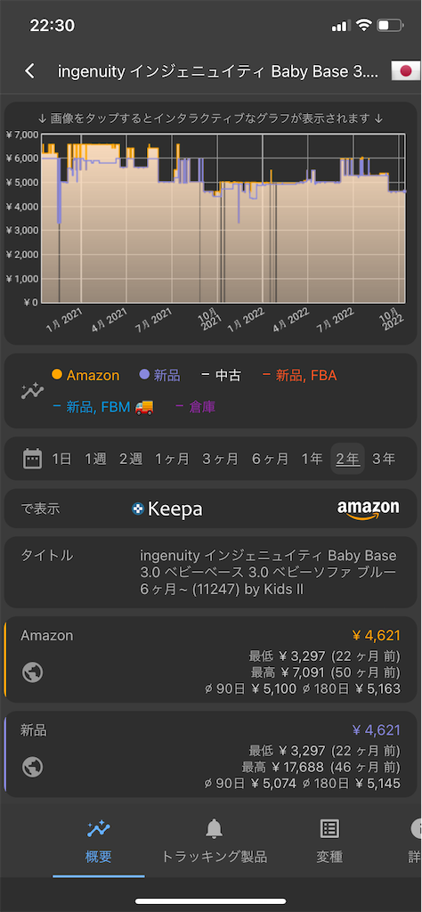Toggle the 中古 series in legend
This screenshot has width=422, height=912.
[x=221, y=375]
